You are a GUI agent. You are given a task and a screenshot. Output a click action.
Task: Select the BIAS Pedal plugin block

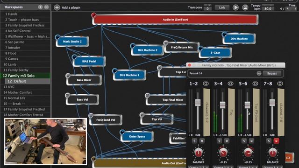coord(89,61)
